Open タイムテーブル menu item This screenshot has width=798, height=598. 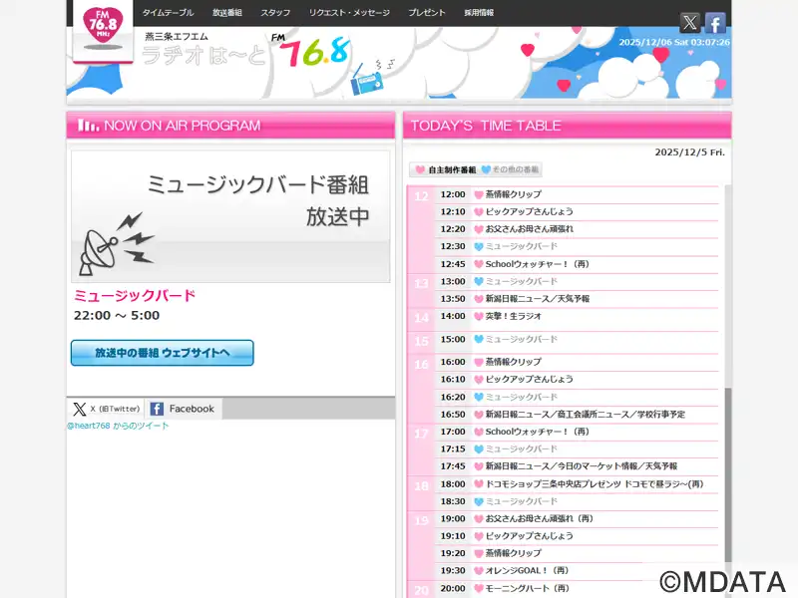click(168, 13)
